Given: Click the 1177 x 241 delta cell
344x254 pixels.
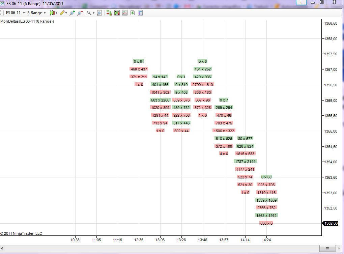Looking at the screenshot, I should 245,169.
